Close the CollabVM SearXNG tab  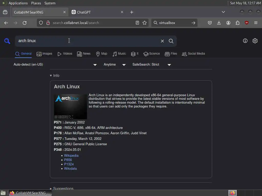64,12
